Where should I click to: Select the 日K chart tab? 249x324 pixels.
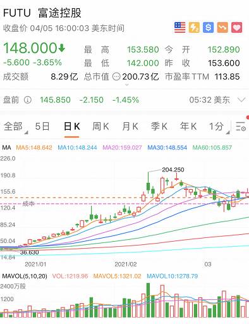(71, 127)
